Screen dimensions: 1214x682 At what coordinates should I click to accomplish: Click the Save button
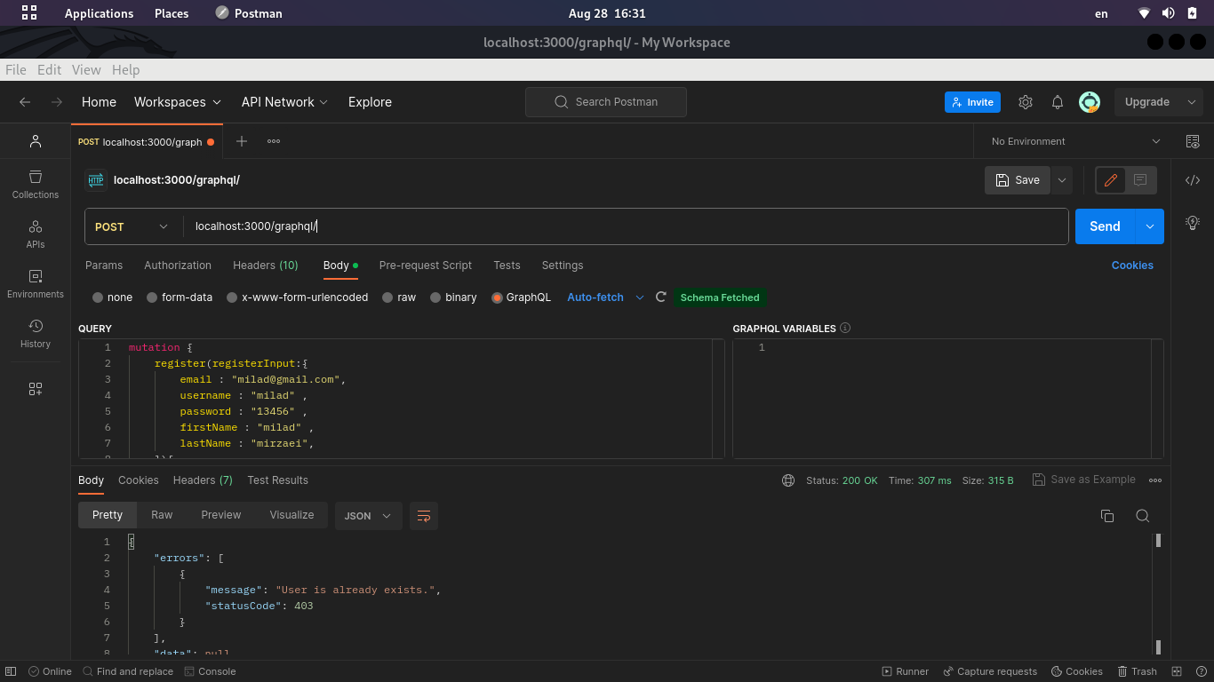point(1018,180)
